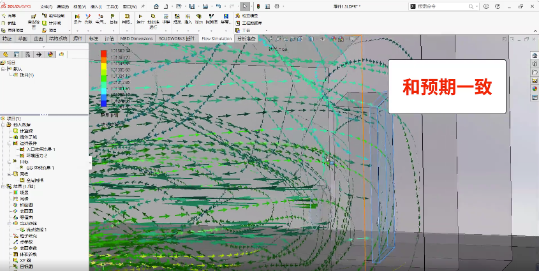Open the DimXpertManager crosshair panel tab
Image resolution: width=539 pixels, height=271 pixels.
39,54
